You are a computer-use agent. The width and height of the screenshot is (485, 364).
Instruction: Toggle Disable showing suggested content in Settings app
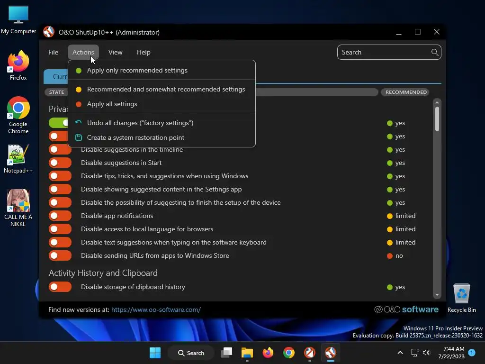pyautogui.click(x=60, y=189)
